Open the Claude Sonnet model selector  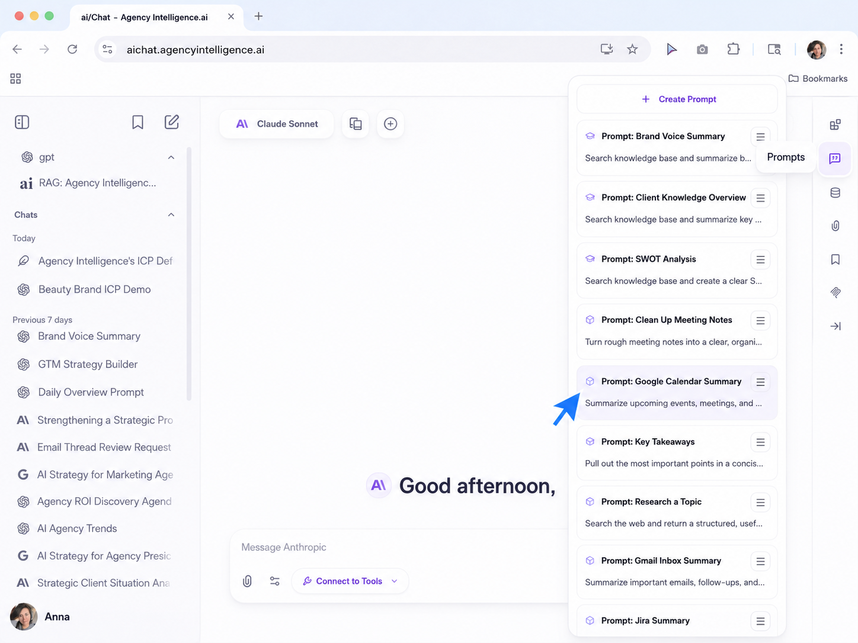(277, 124)
